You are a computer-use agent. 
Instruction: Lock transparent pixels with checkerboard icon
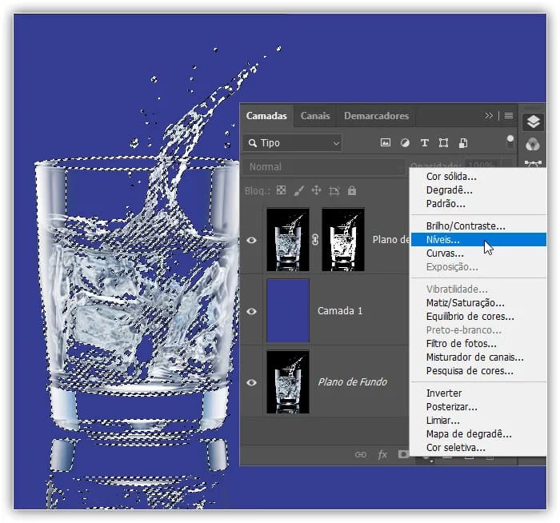[x=282, y=191]
